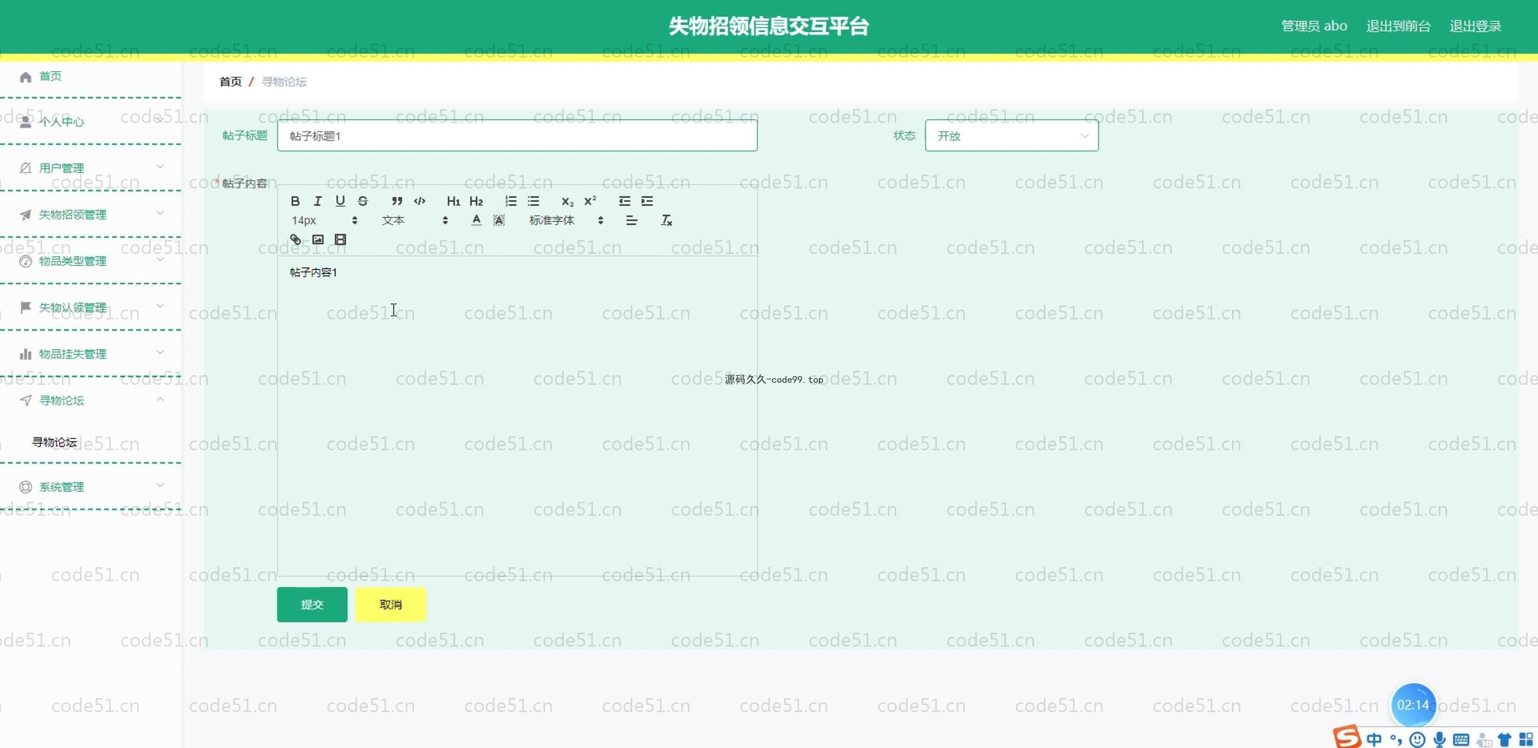This screenshot has width=1538, height=748.
Task: Open the text color picker
Action: (x=476, y=220)
